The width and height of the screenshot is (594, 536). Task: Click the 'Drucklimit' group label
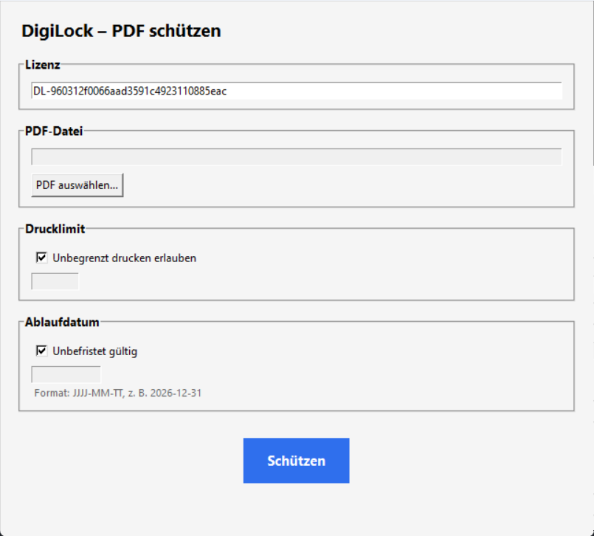(55, 229)
